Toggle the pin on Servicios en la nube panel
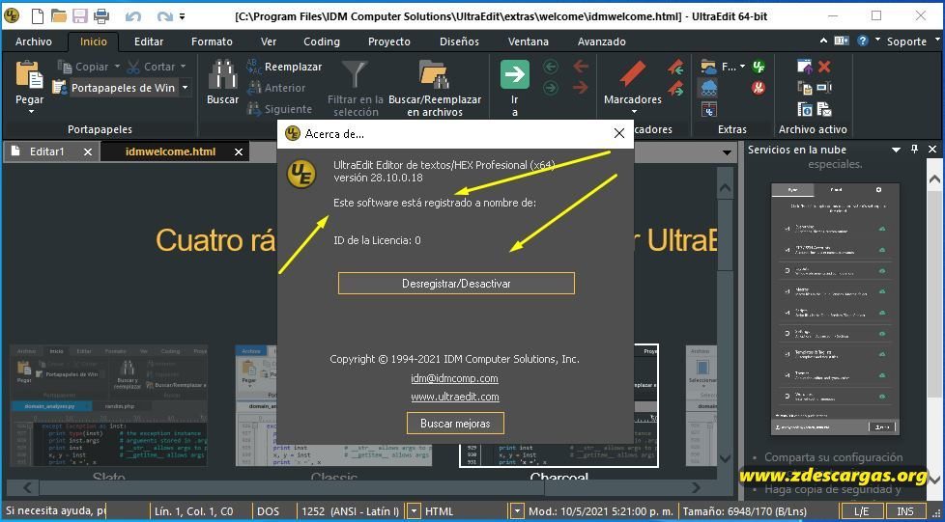This screenshot has height=522, width=945. 914,150
